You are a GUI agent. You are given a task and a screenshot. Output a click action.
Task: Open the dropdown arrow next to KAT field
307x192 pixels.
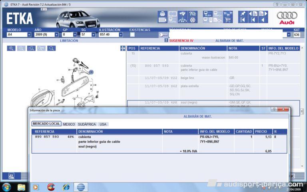tap(289, 35)
